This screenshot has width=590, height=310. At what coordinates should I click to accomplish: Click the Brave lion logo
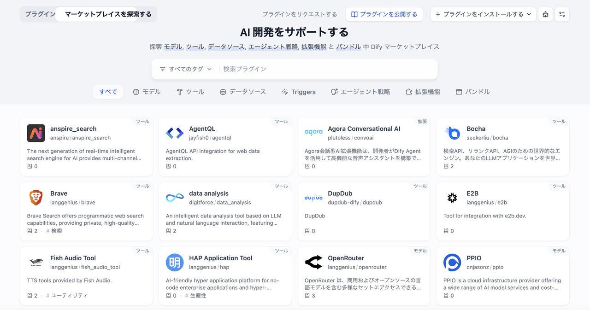click(36, 198)
